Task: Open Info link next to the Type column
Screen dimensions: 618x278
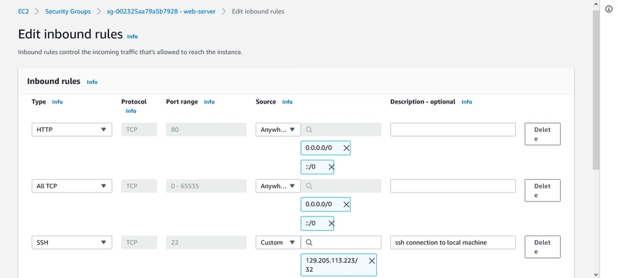Action: point(57,102)
